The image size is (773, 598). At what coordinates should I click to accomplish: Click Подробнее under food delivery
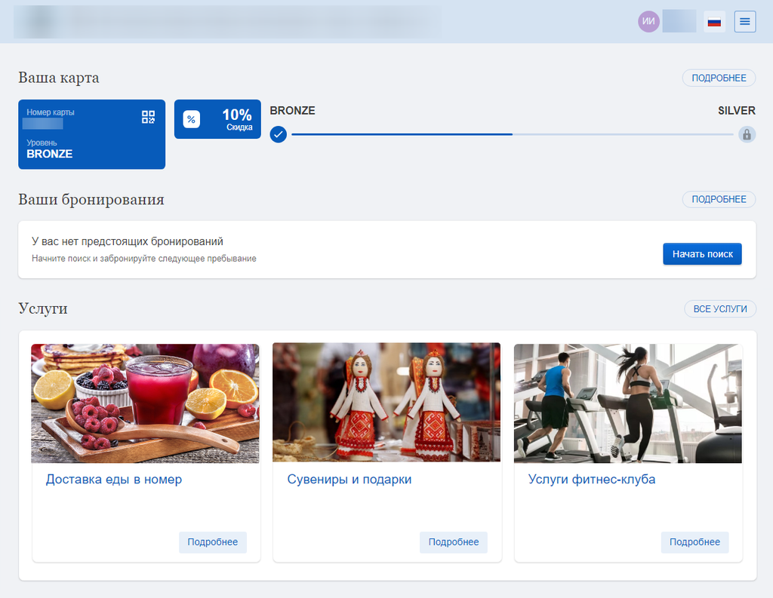(x=212, y=542)
